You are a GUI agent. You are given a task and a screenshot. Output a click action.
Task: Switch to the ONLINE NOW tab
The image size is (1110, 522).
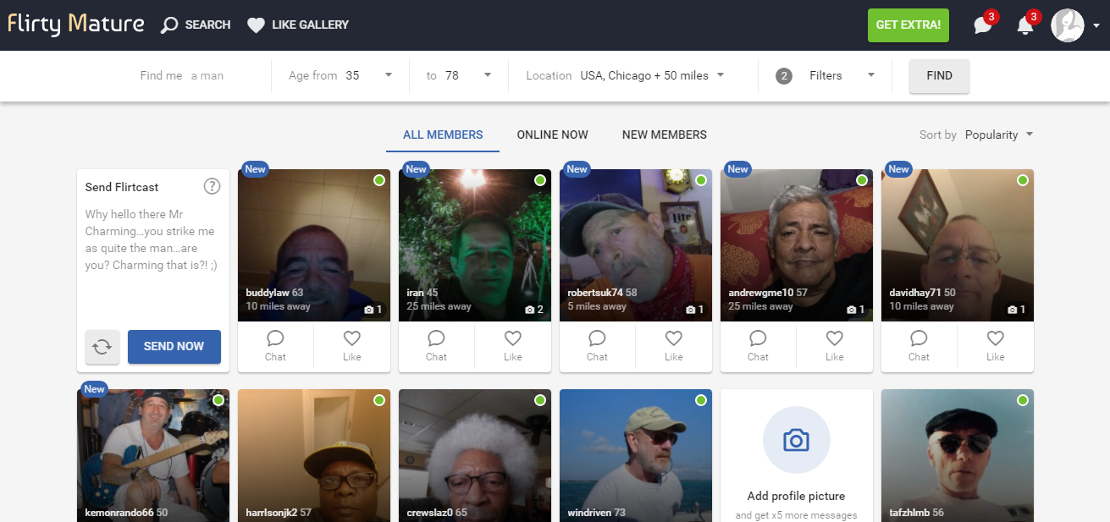tap(552, 135)
